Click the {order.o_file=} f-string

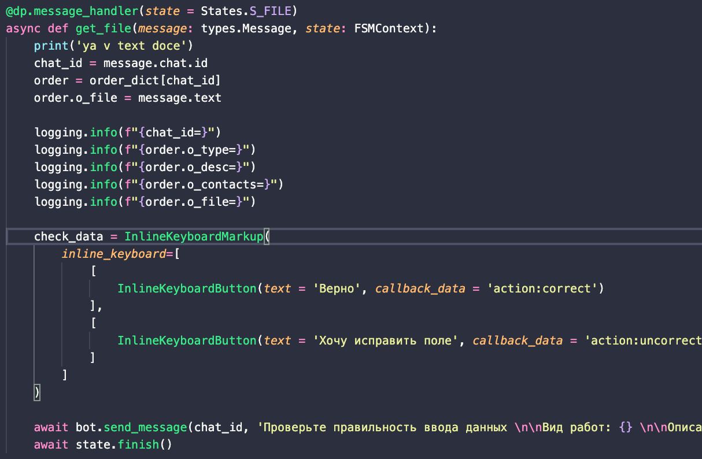click(x=187, y=202)
